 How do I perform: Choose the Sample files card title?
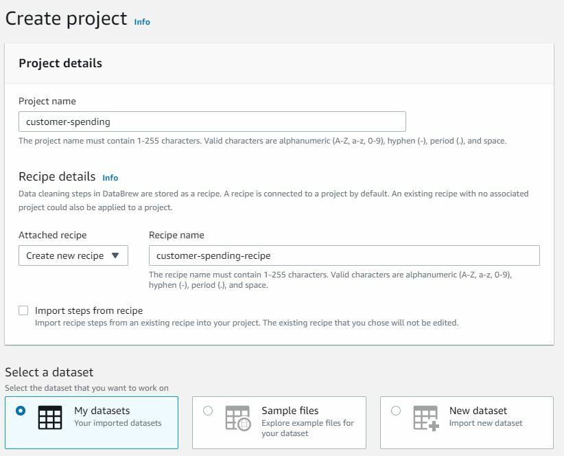290,411
